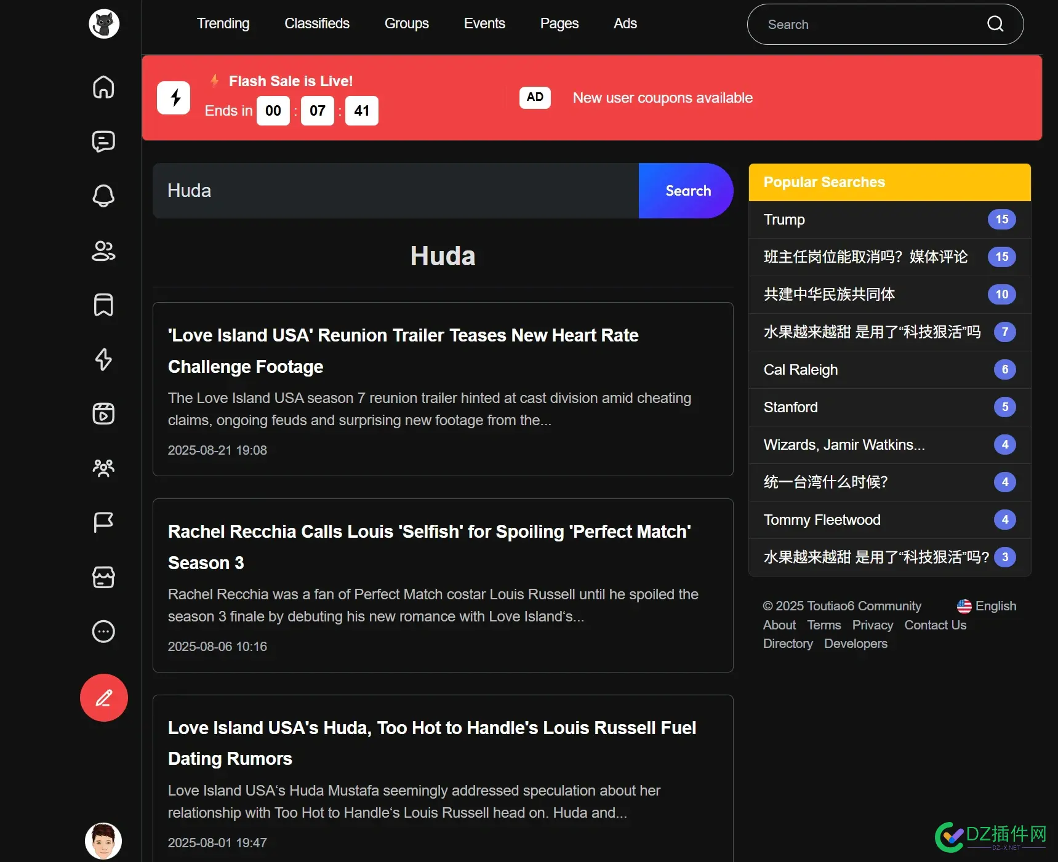Screen dimensions: 1058x862
Task: Open the Messages chat icon
Action: point(103,142)
